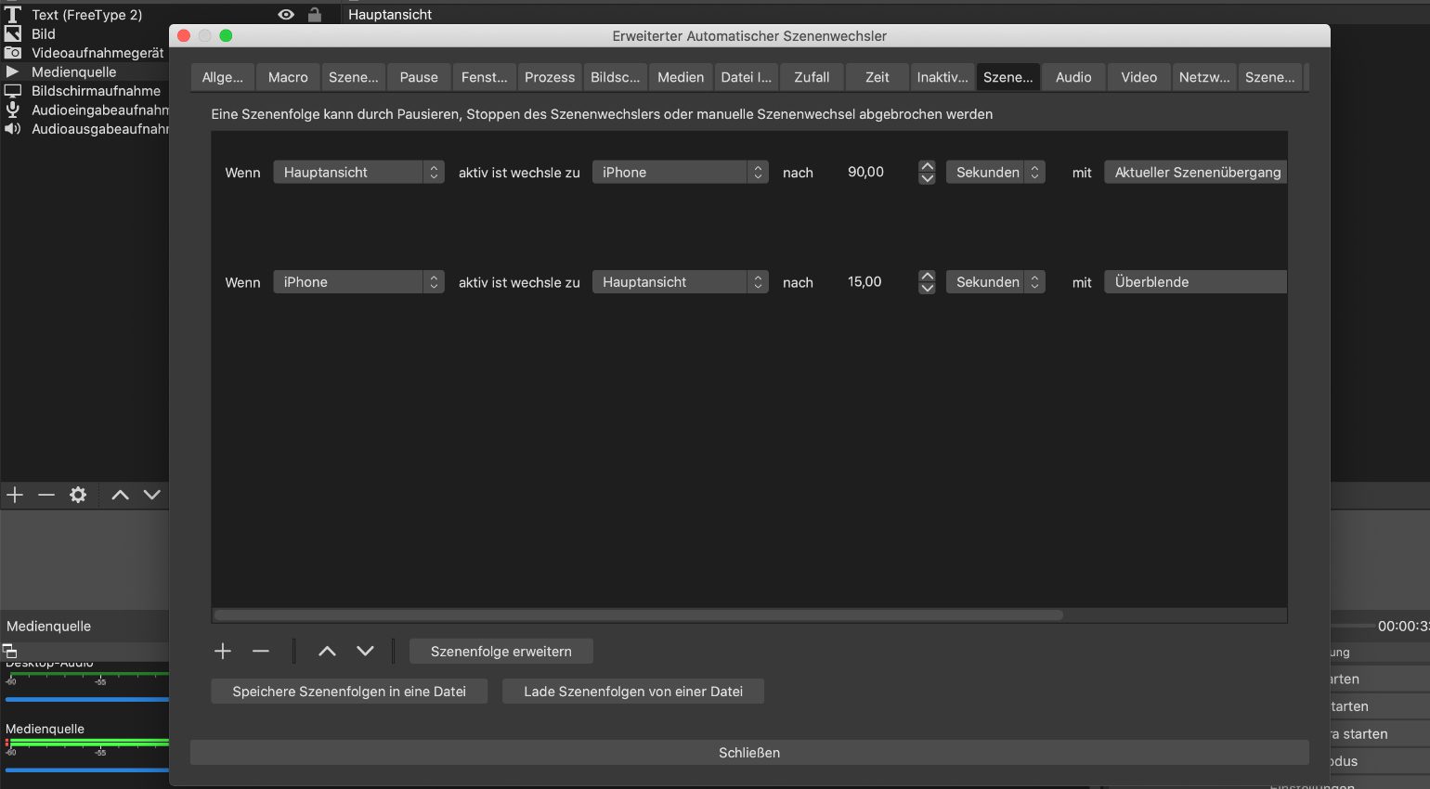The width and height of the screenshot is (1430, 789).
Task: Toggle lock on Text (FreeType 2) source
Action: tap(315, 15)
